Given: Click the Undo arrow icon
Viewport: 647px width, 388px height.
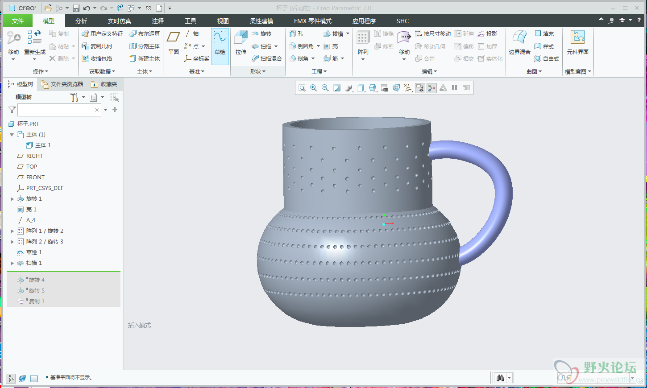Looking at the screenshot, I should 87,8.
